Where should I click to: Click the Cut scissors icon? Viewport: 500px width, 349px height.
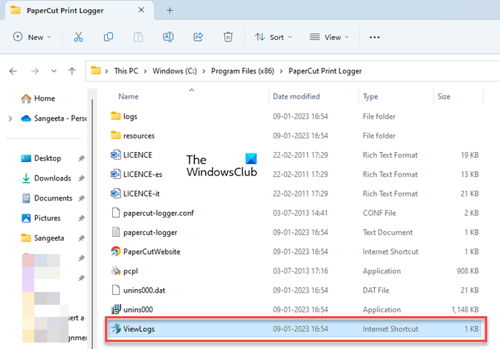(79, 37)
